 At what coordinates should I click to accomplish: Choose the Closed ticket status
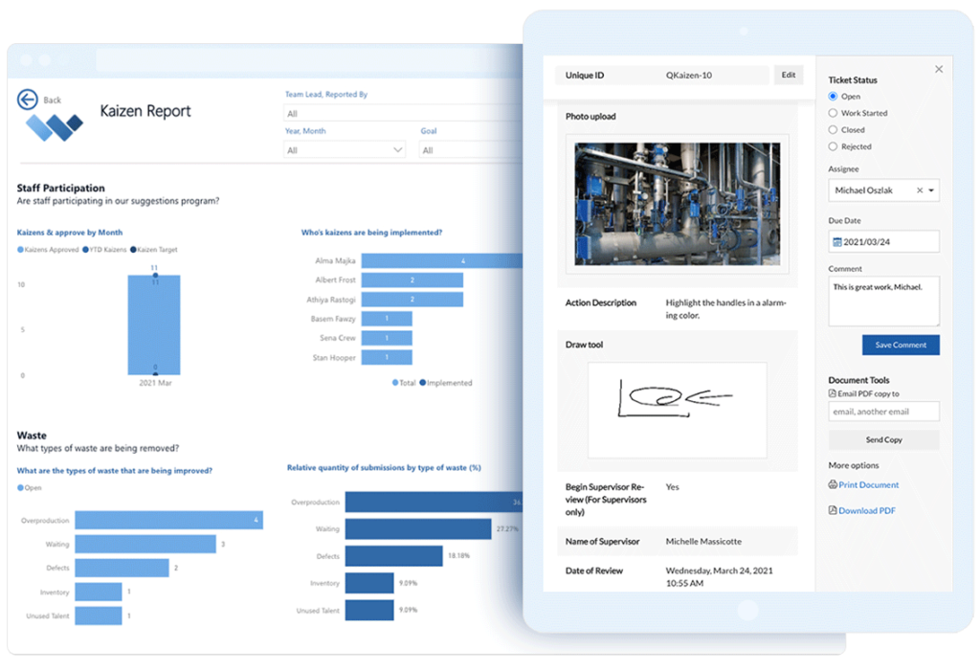[x=833, y=130]
